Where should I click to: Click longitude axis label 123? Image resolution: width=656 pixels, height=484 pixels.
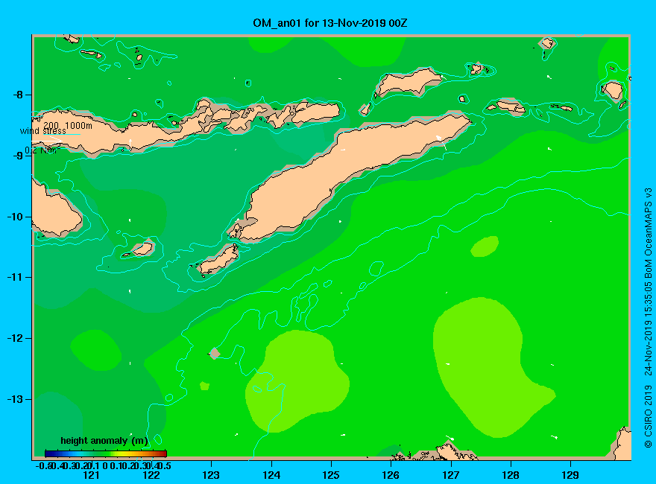(211, 475)
